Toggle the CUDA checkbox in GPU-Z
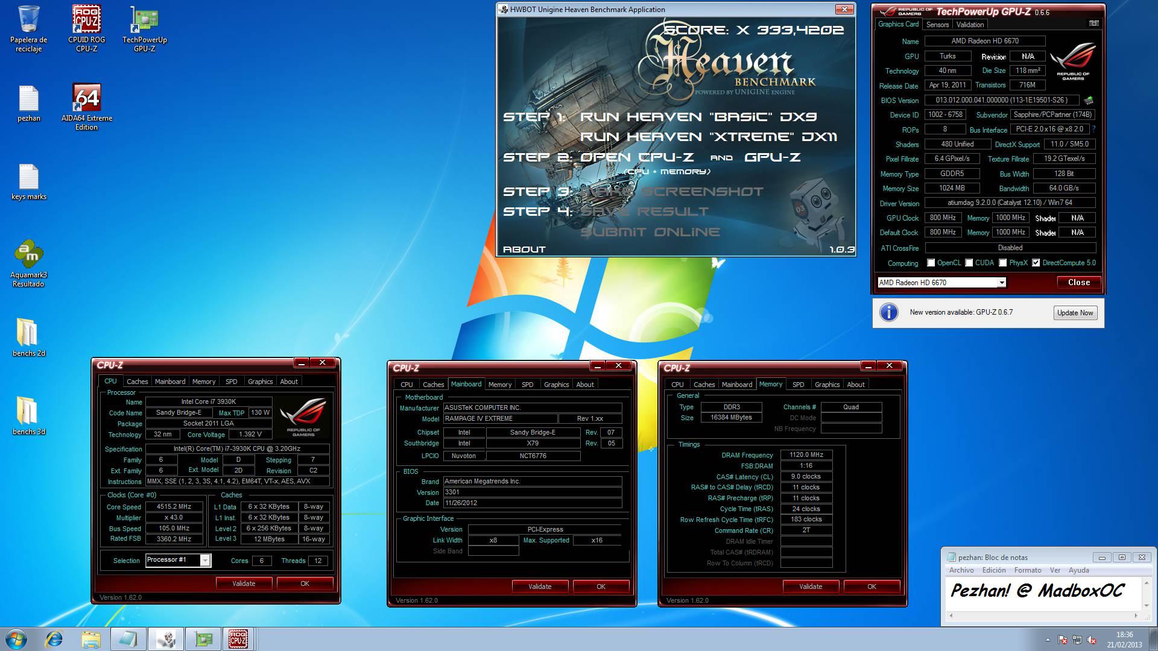 (969, 263)
